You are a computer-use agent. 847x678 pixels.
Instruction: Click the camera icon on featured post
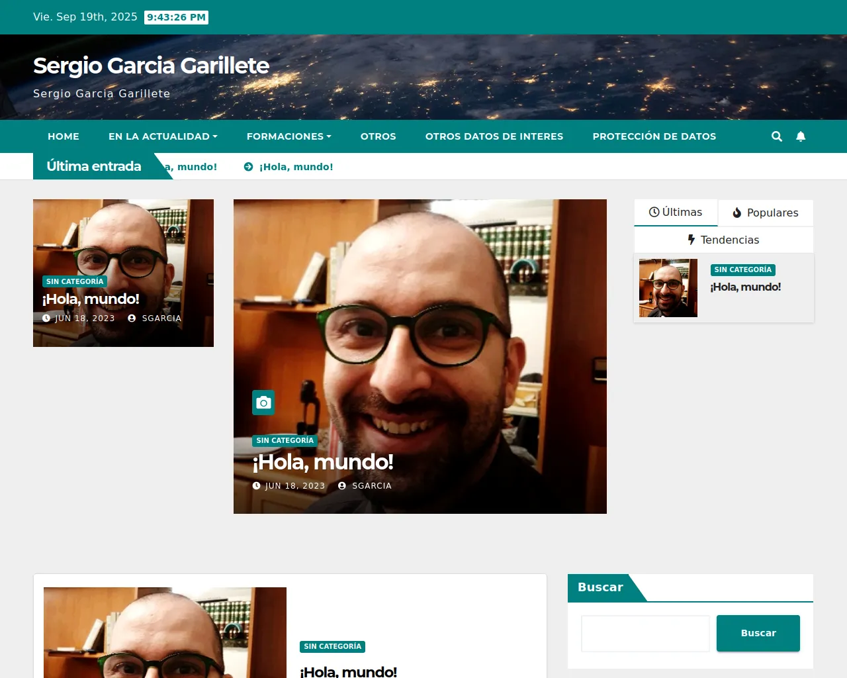point(263,403)
